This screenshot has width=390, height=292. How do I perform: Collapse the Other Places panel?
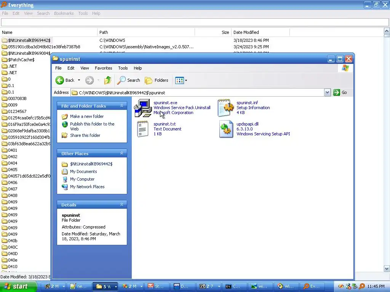pyautogui.click(x=121, y=153)
